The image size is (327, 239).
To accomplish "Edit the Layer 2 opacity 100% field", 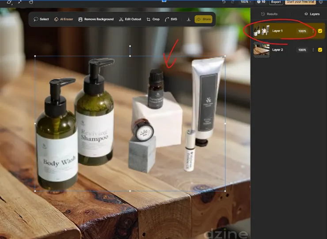I will click(x=302, y=50).
